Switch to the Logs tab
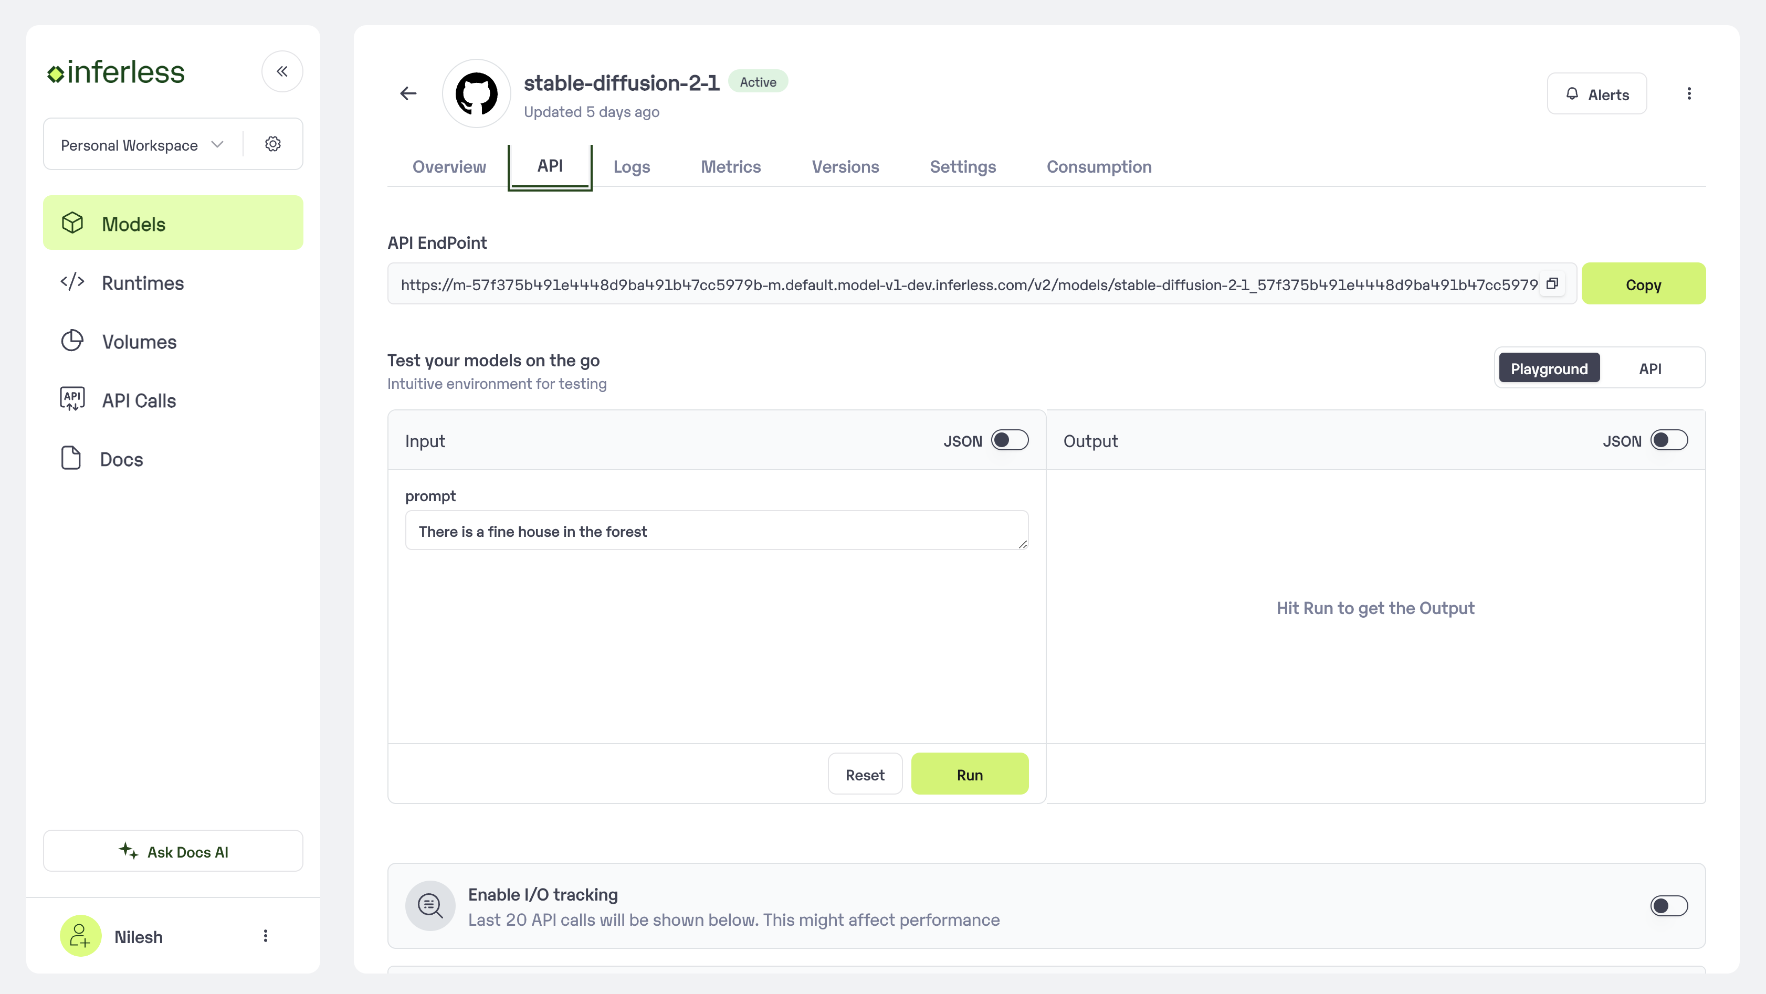This screenshot has width=1766, height=994. 632,166
